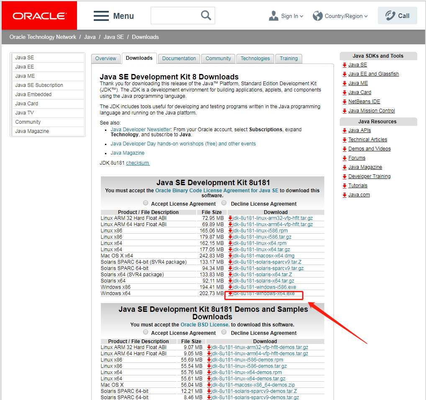The image size is (426, 400).
Task: Click red arrow icon beside Tutorials
Action: [344, 186]
